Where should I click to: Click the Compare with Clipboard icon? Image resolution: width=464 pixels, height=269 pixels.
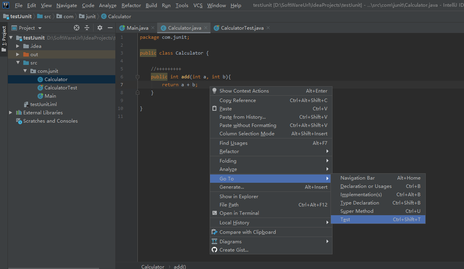tap(214, 232)
